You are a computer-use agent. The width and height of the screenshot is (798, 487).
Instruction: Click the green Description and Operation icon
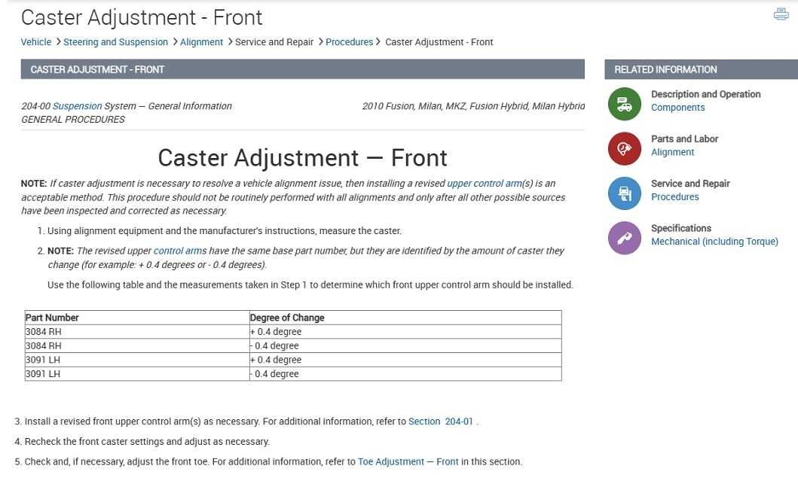[x=624, y=104]
